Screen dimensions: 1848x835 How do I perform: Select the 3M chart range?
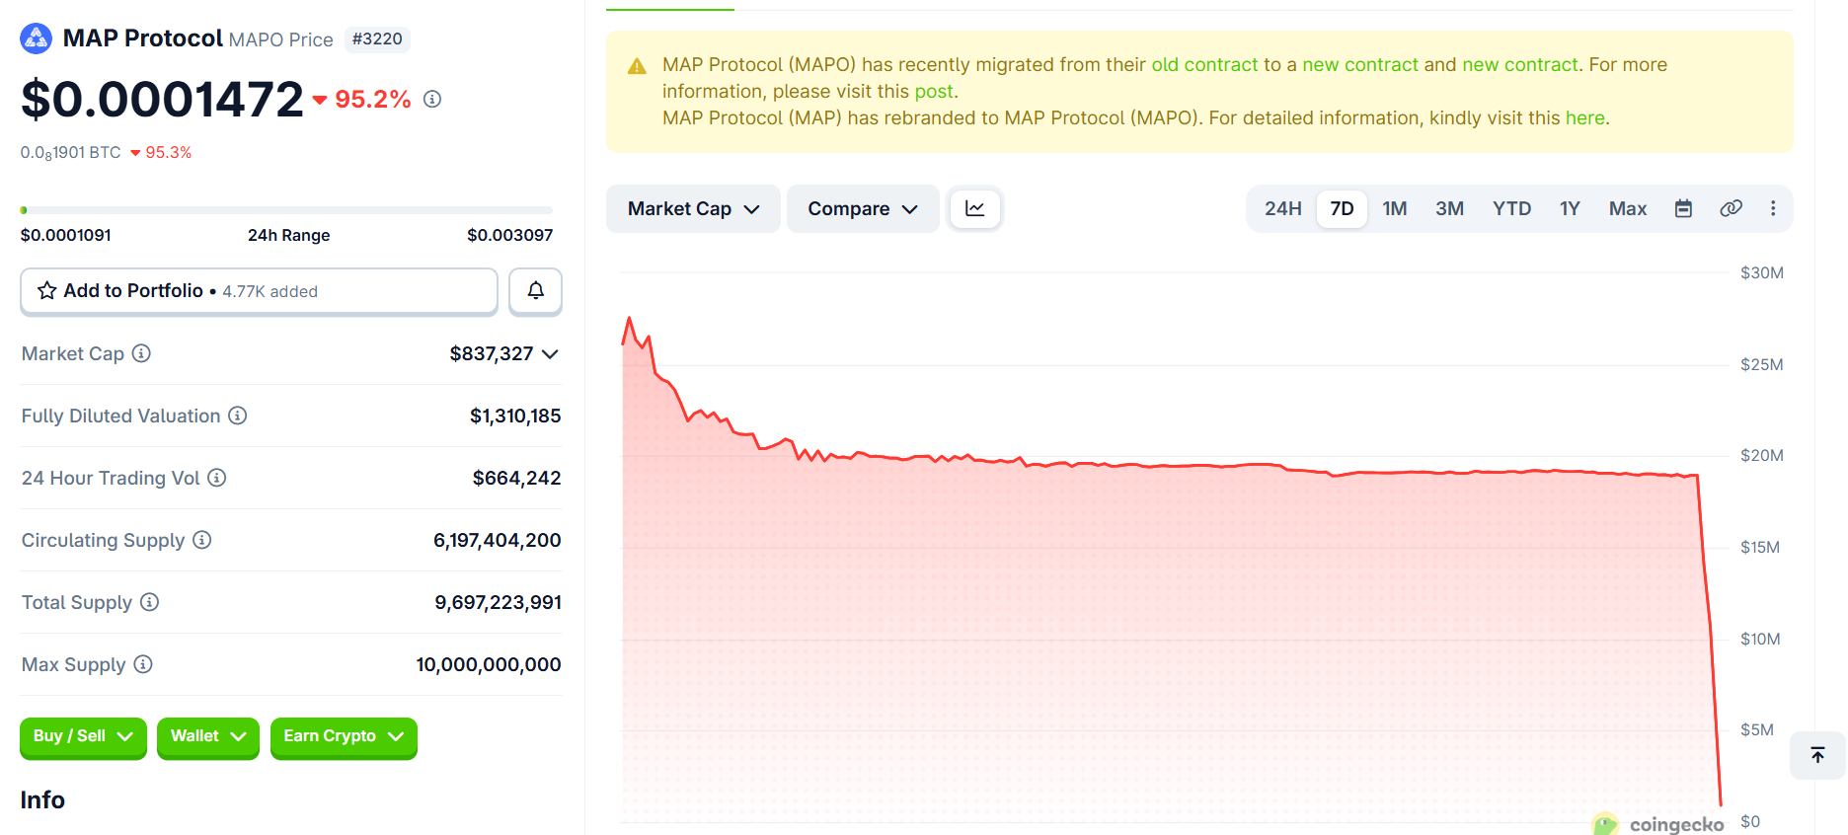tap(1449, 208)
